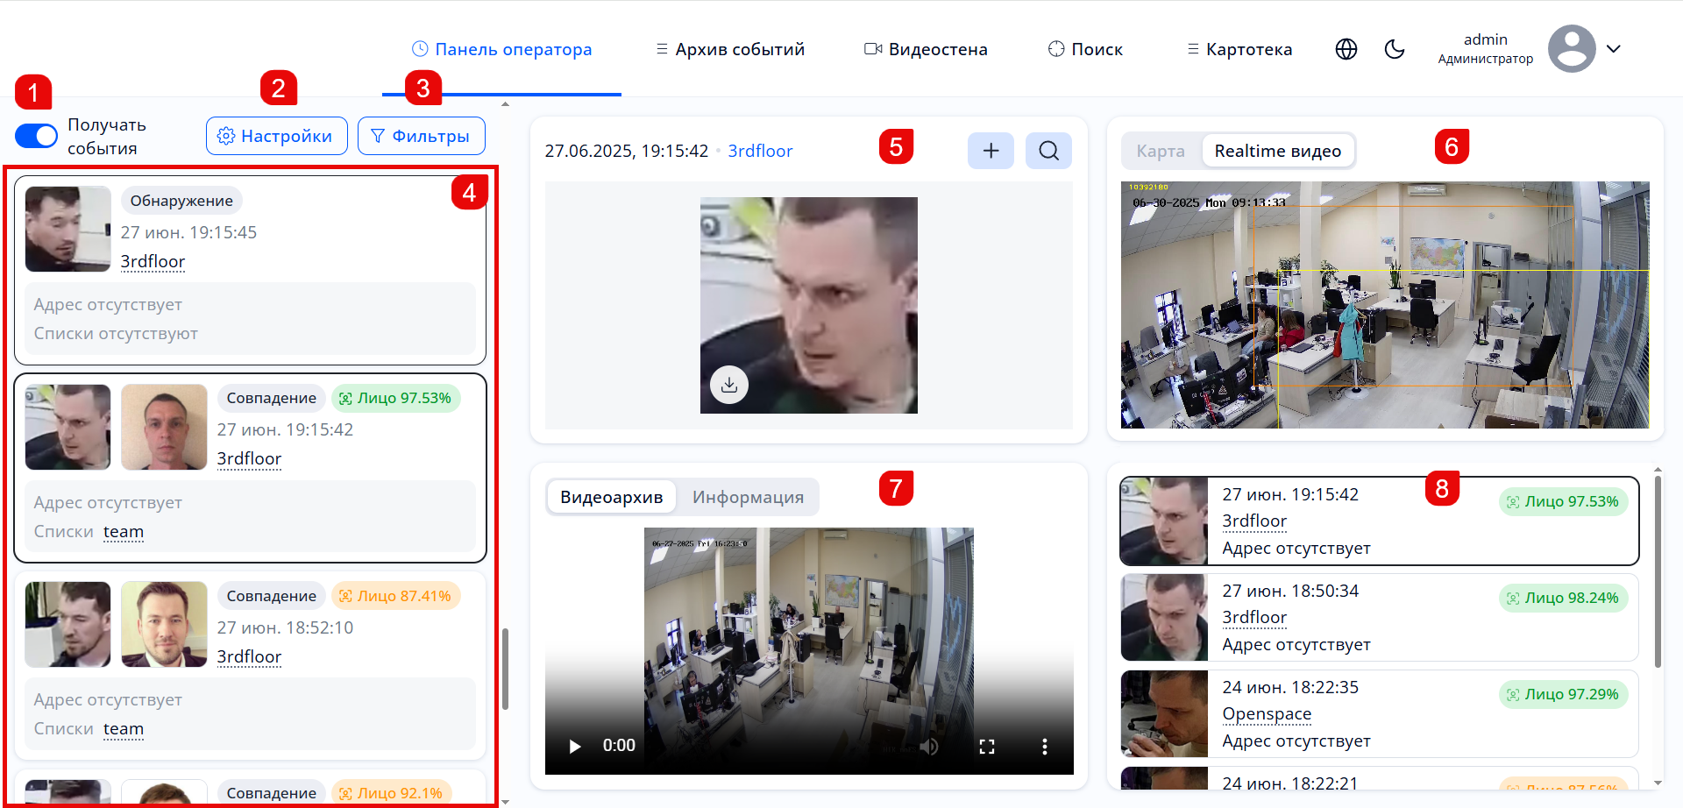Screen dimensions: 1683x808
Task: Switch to the Карта tab
Action: pos(1161,151)
